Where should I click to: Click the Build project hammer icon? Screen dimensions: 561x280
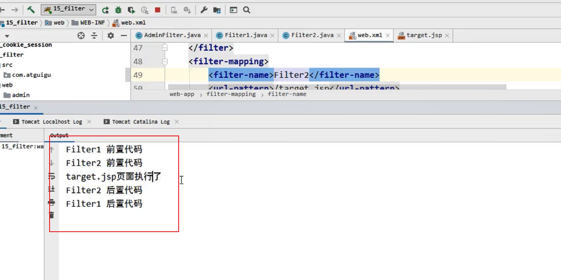(31, 10)
